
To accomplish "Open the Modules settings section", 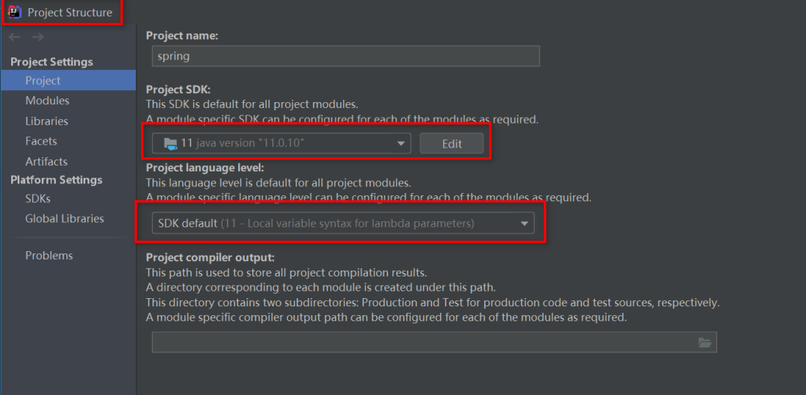I will (x=47, y=101).
